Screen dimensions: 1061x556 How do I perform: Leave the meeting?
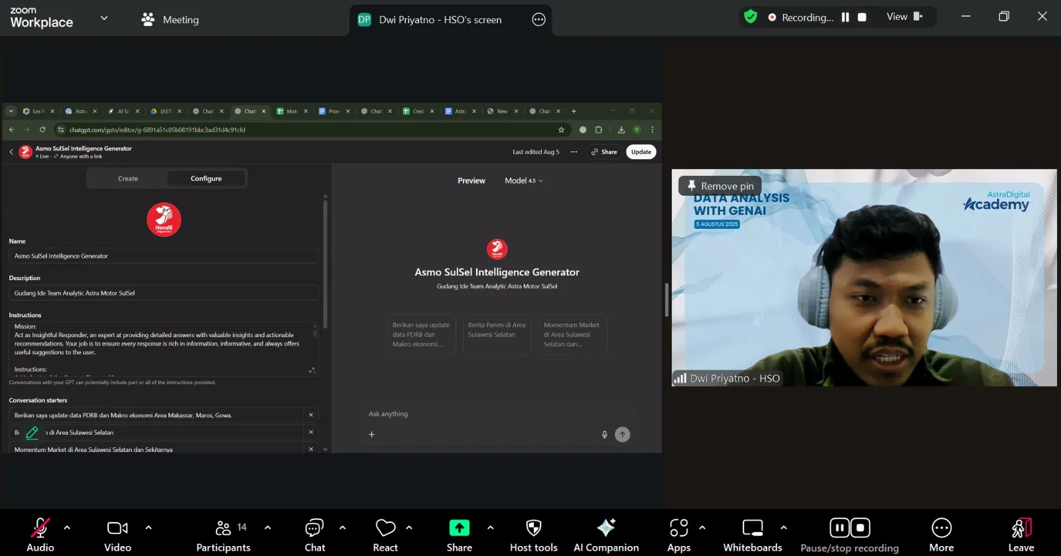tap(1021, 534)
